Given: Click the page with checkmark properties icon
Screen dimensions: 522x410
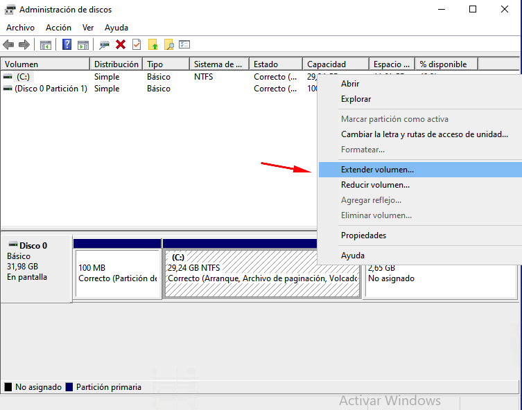Looking at the screenshot, I should point(137,44).
